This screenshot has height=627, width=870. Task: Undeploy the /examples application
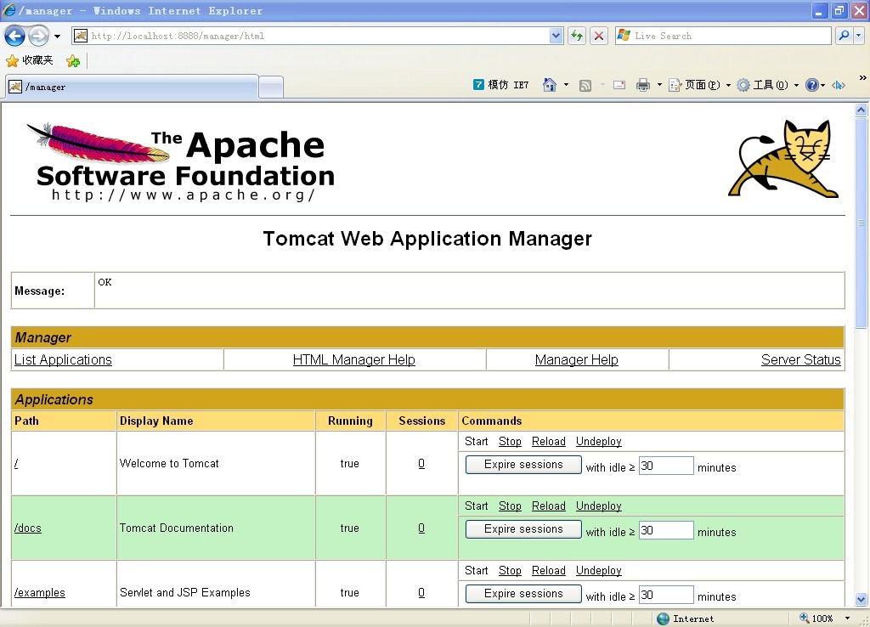[x=599, y=570]
